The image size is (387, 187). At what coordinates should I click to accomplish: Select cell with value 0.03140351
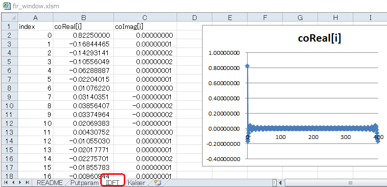84,97
